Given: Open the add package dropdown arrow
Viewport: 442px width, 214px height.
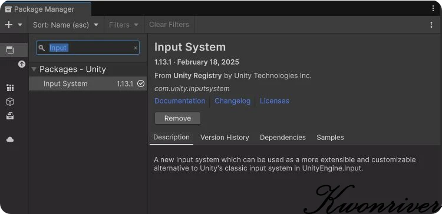Looking at the screenshot, I should (x=20, y=25).
